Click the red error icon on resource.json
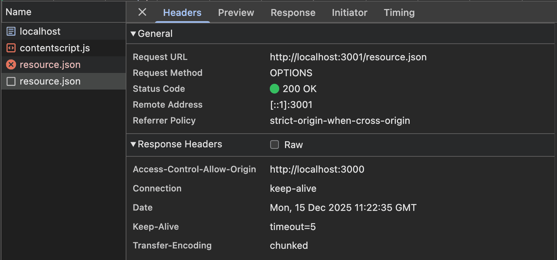Viewport: 557px width, 260px height. [11, 65]
